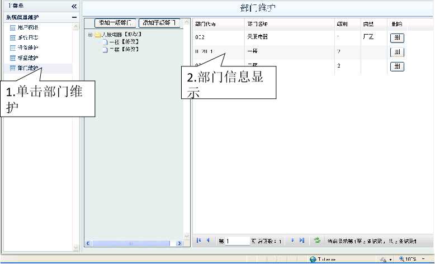This screenshot has width=435, height=264.
Task: Click the Internet zone globe icon in status bar
Action: [313, 260]
